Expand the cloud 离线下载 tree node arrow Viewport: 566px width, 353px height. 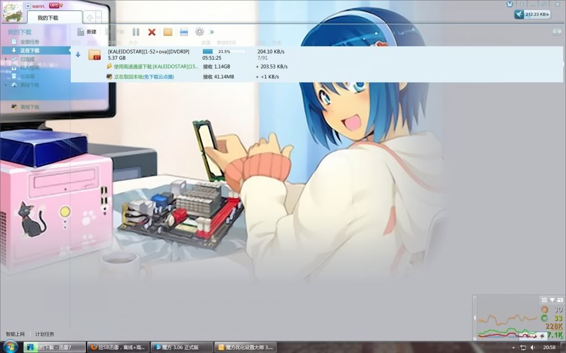point(6,85)
